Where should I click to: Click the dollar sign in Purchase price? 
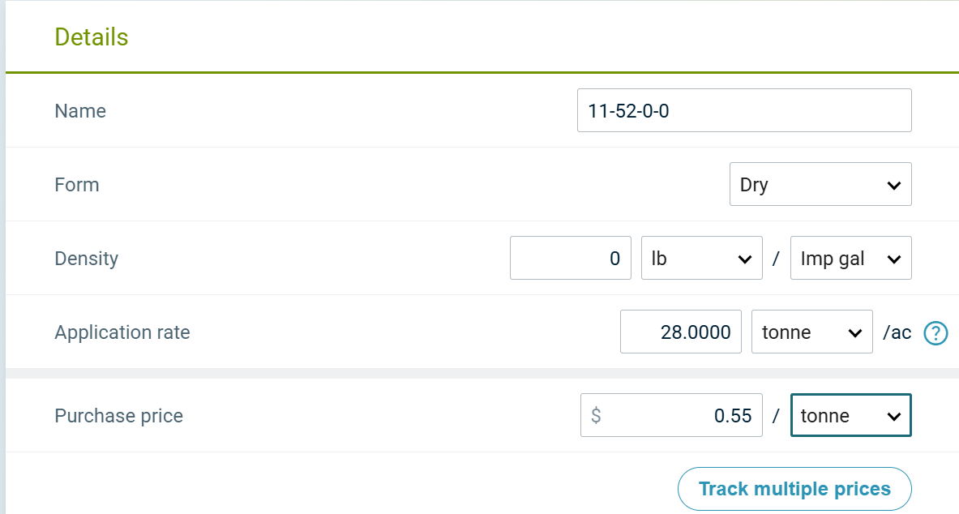click(x=596, y=416)
